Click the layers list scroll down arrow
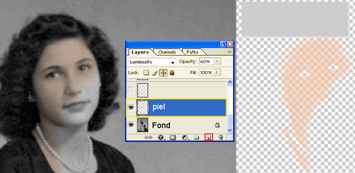355x173 pixels. [x=230, y=130]
